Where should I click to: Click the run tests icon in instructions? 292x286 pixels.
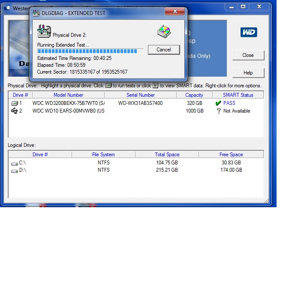point(108,86)
